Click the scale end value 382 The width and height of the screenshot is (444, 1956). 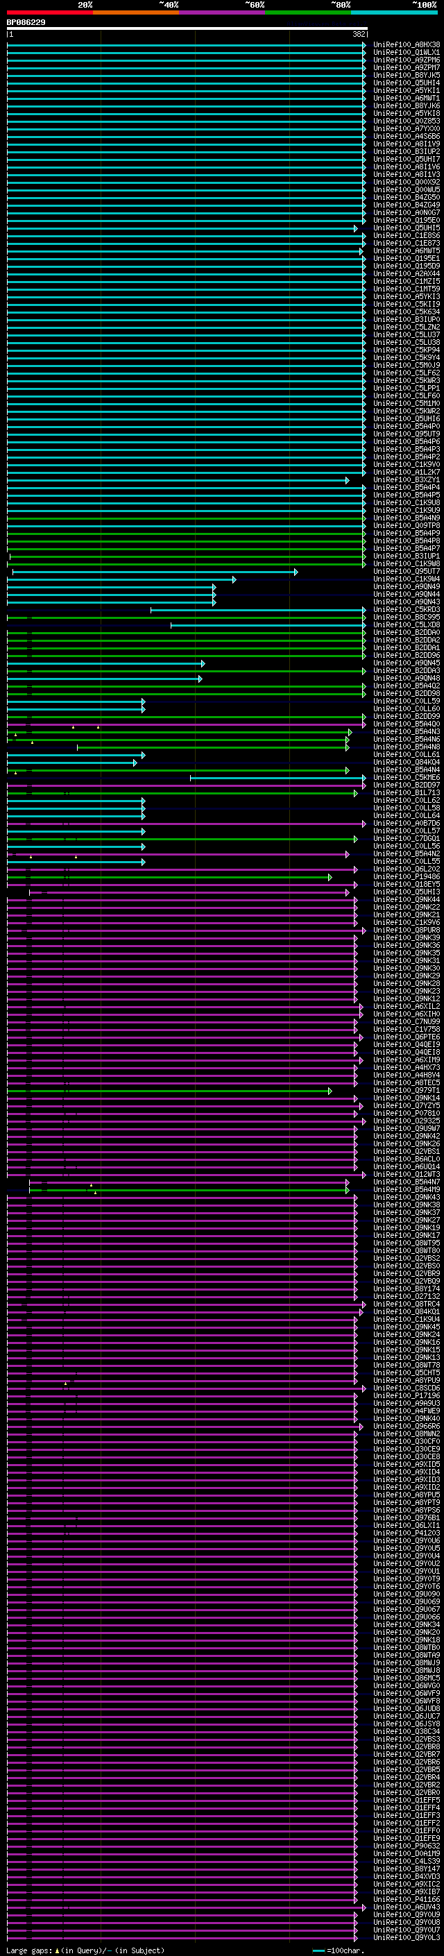pyautogui.click(x=358, y=34)
